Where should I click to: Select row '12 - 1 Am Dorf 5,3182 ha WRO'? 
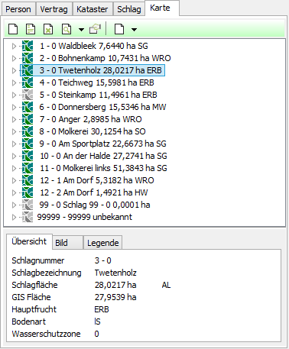[x=97, y=180]
